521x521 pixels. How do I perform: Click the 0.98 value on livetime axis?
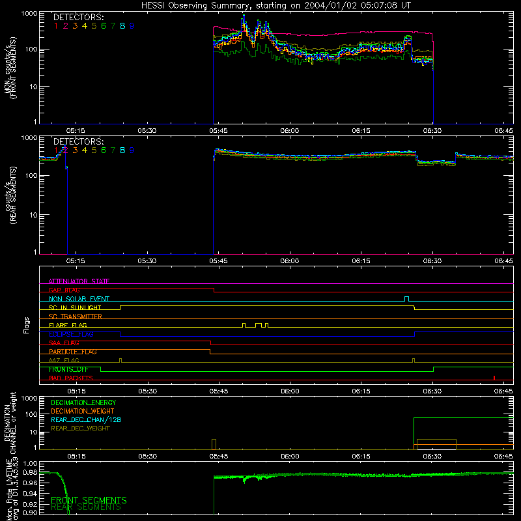30,473
